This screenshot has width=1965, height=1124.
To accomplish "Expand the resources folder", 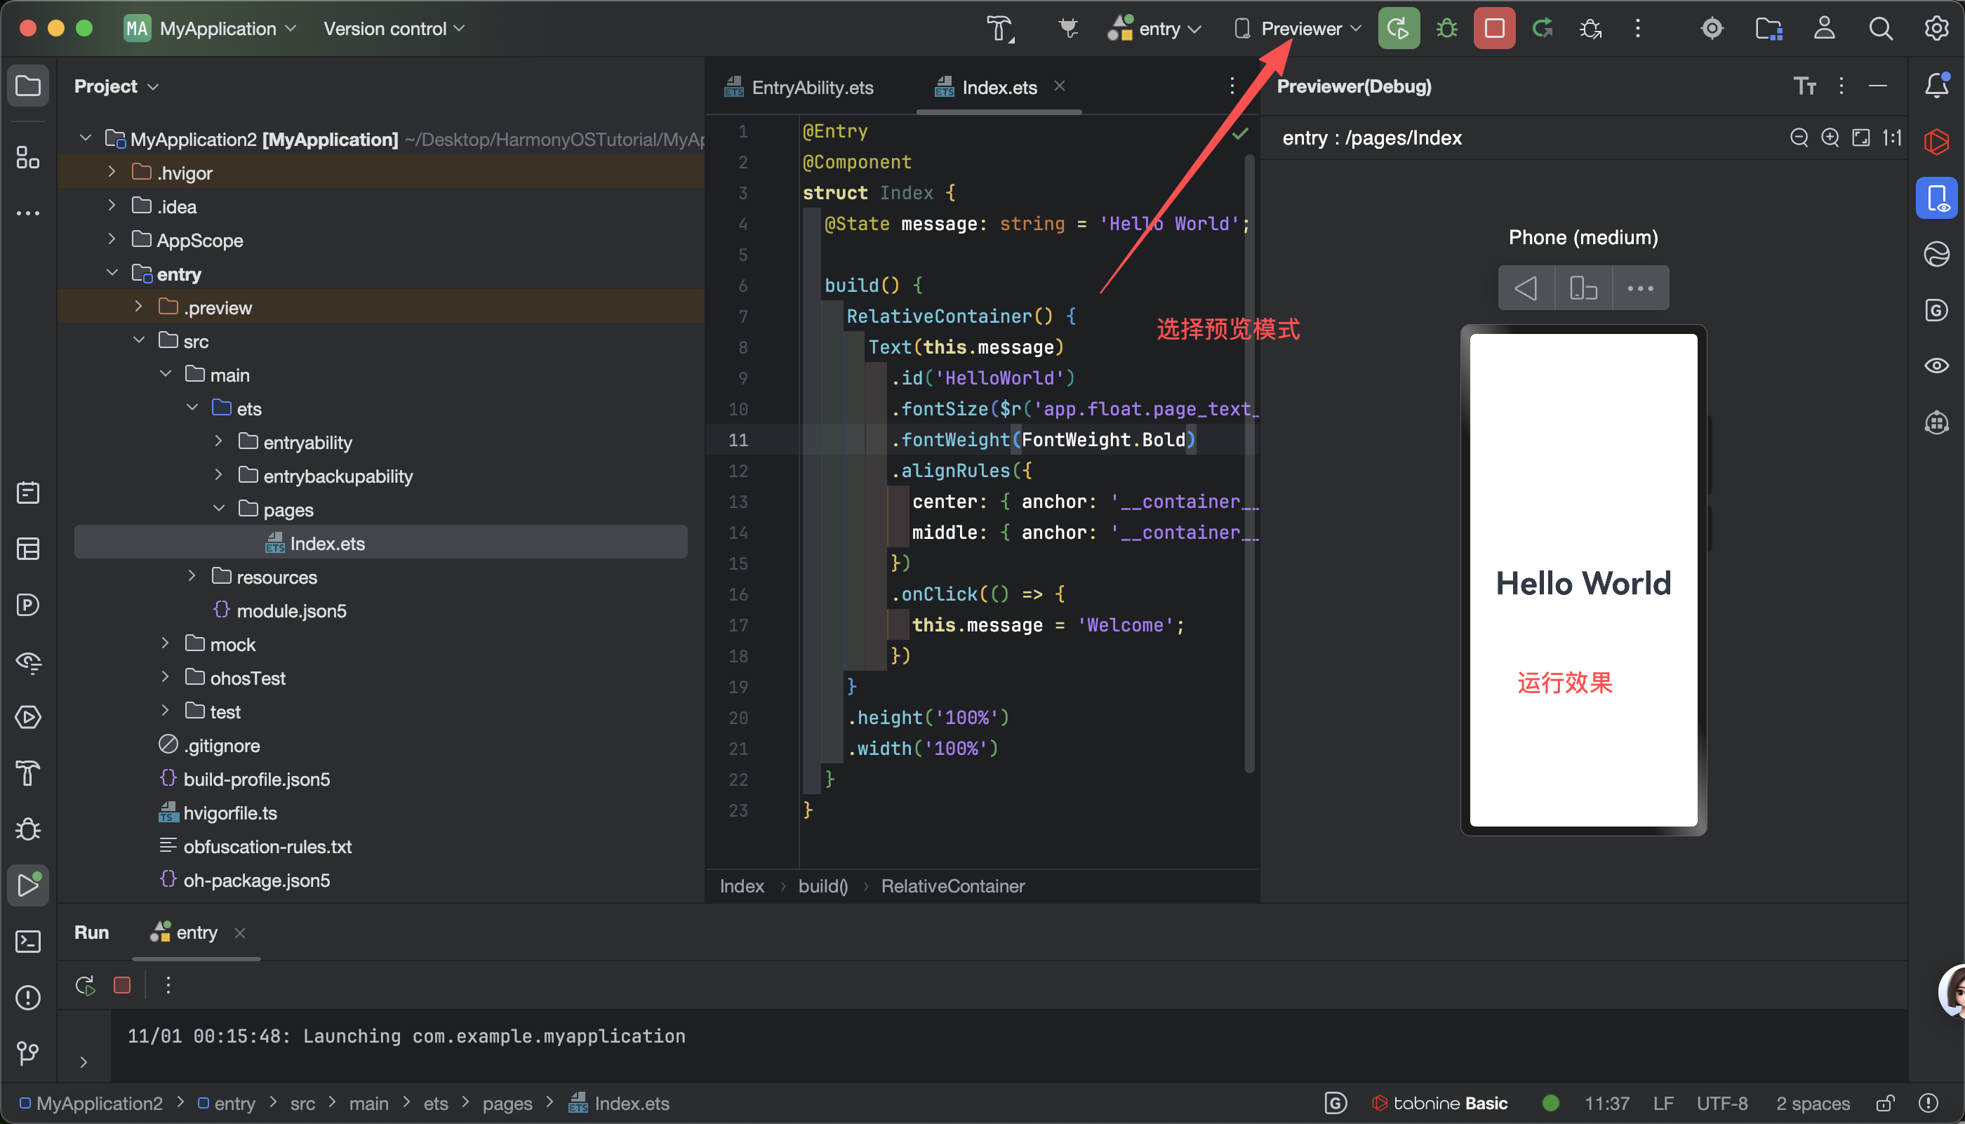I will tap(192, 577).
